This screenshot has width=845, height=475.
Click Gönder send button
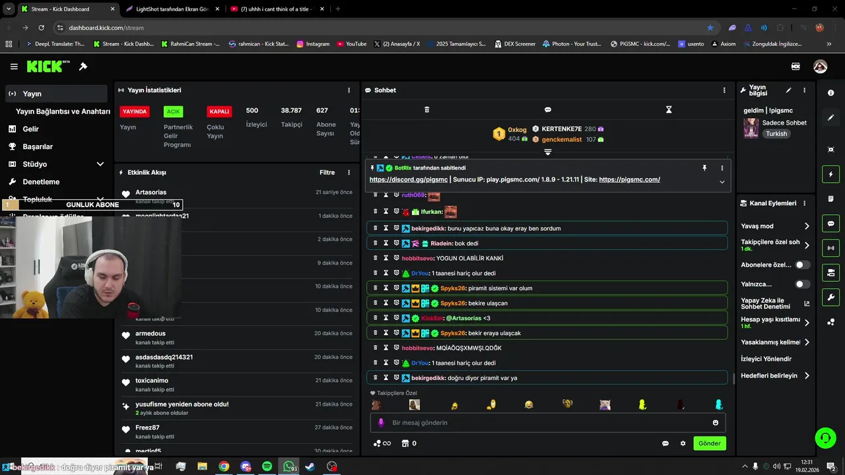[x=710, y=443]
